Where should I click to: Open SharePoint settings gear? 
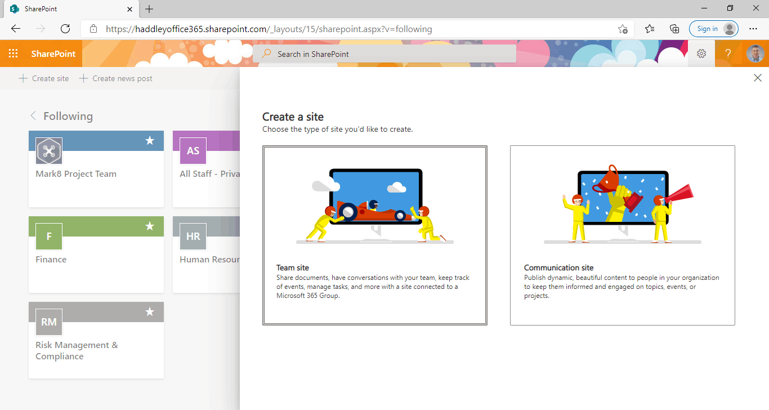(701, 54)
